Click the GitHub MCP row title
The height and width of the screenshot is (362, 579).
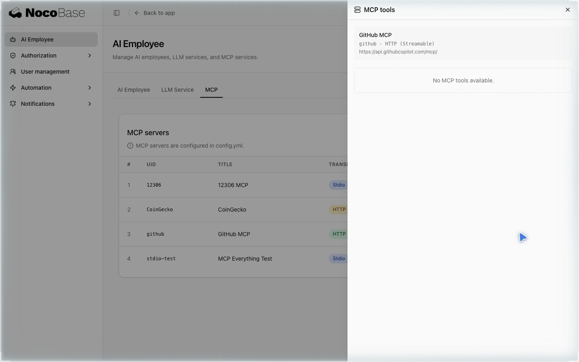pyautogui.click(x=234, y=234)
